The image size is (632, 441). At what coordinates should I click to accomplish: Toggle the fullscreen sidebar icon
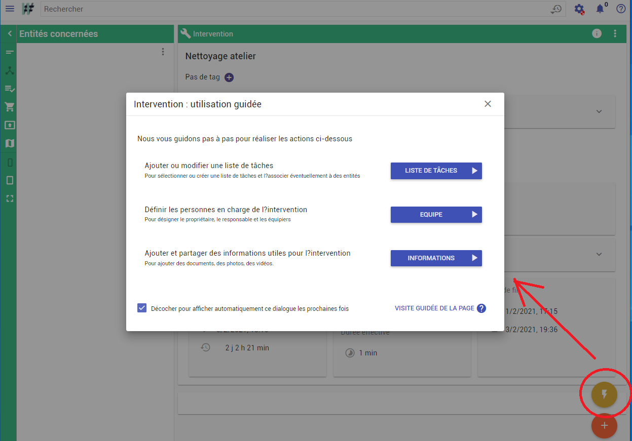click(10, 198)
